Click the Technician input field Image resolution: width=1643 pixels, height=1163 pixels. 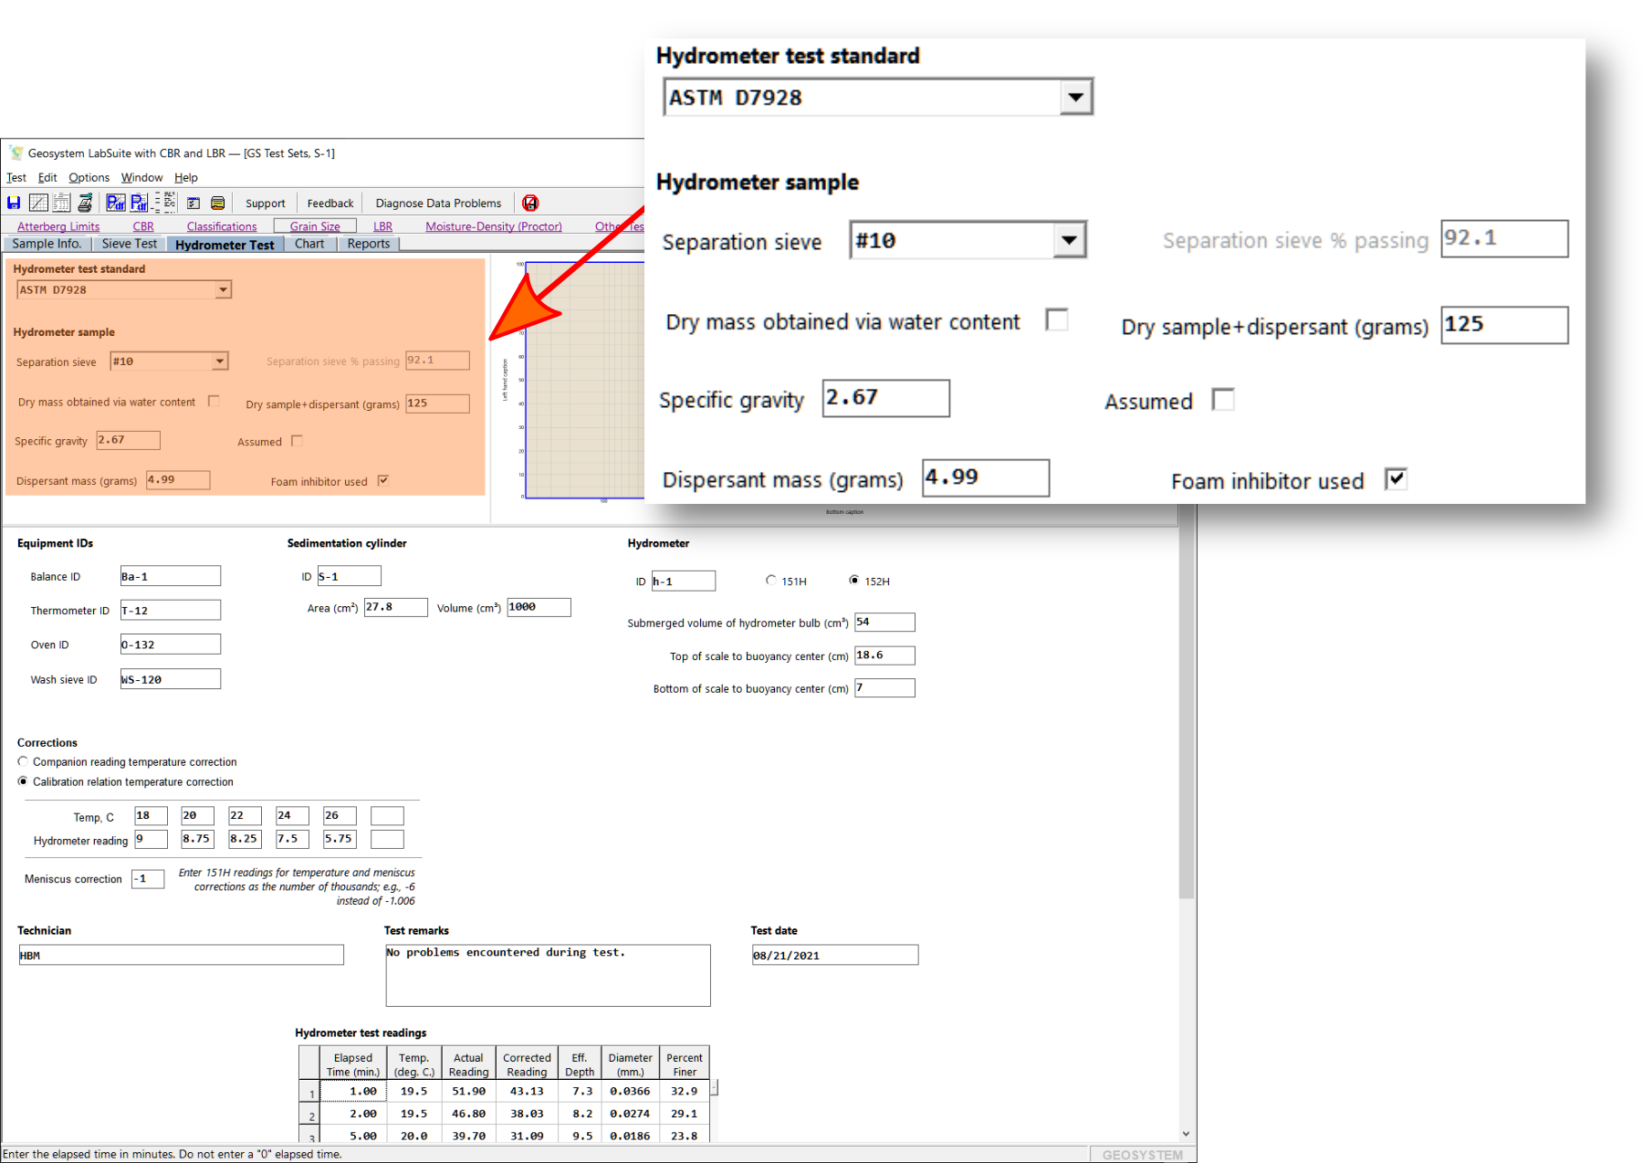tap(181, 955)
